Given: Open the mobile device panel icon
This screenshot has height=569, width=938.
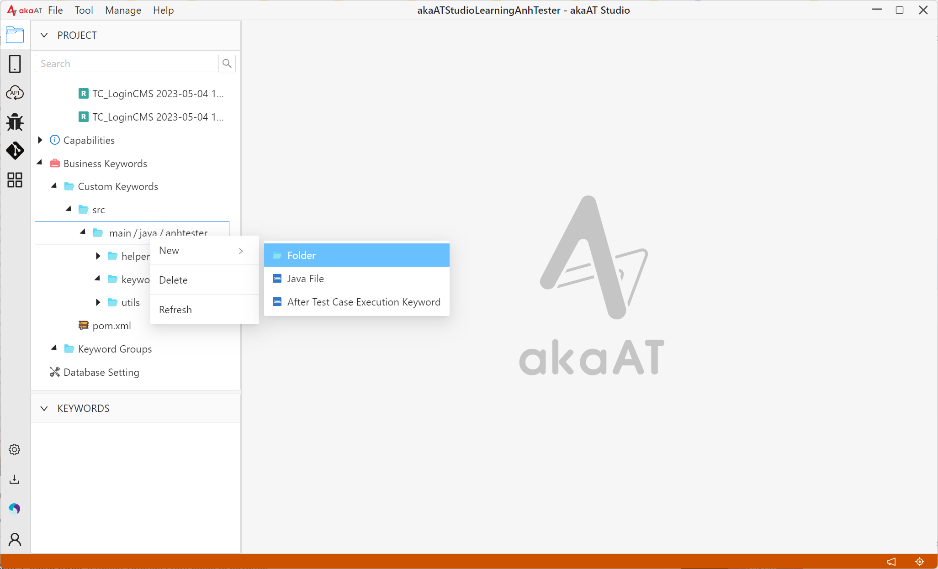Looking at the screenshot, I should (15, 64).
